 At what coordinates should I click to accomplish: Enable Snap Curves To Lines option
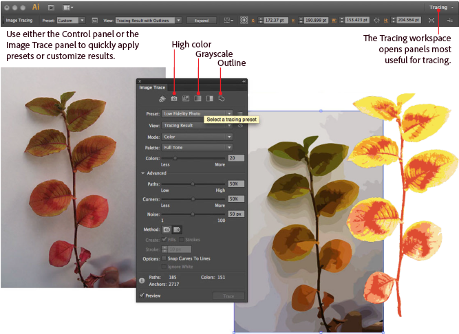pos(164,258)
